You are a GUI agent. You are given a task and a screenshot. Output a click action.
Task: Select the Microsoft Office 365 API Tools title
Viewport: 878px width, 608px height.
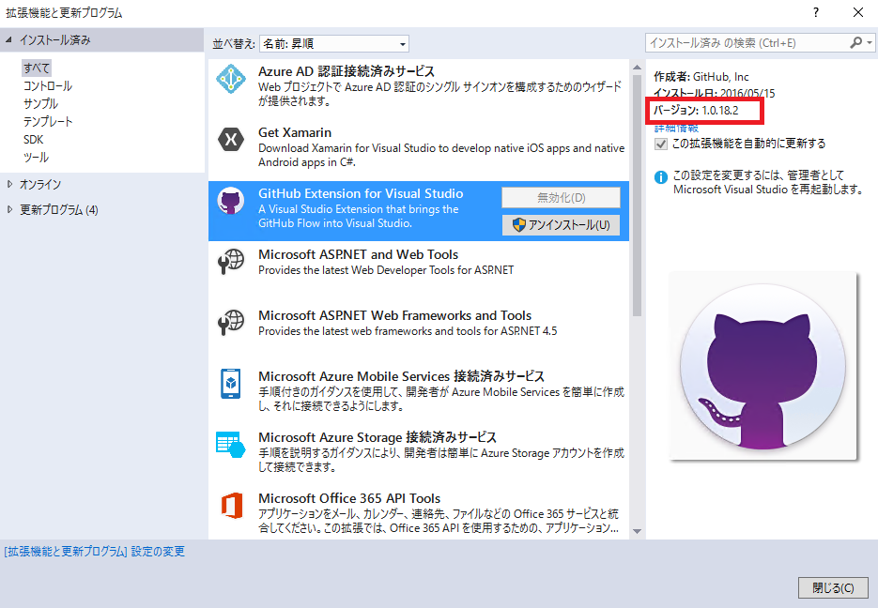pos(349,498)
